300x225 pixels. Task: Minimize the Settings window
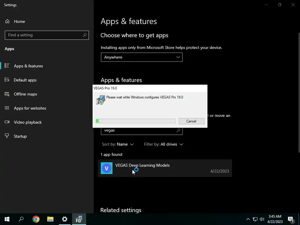click(x=266, y=5)
